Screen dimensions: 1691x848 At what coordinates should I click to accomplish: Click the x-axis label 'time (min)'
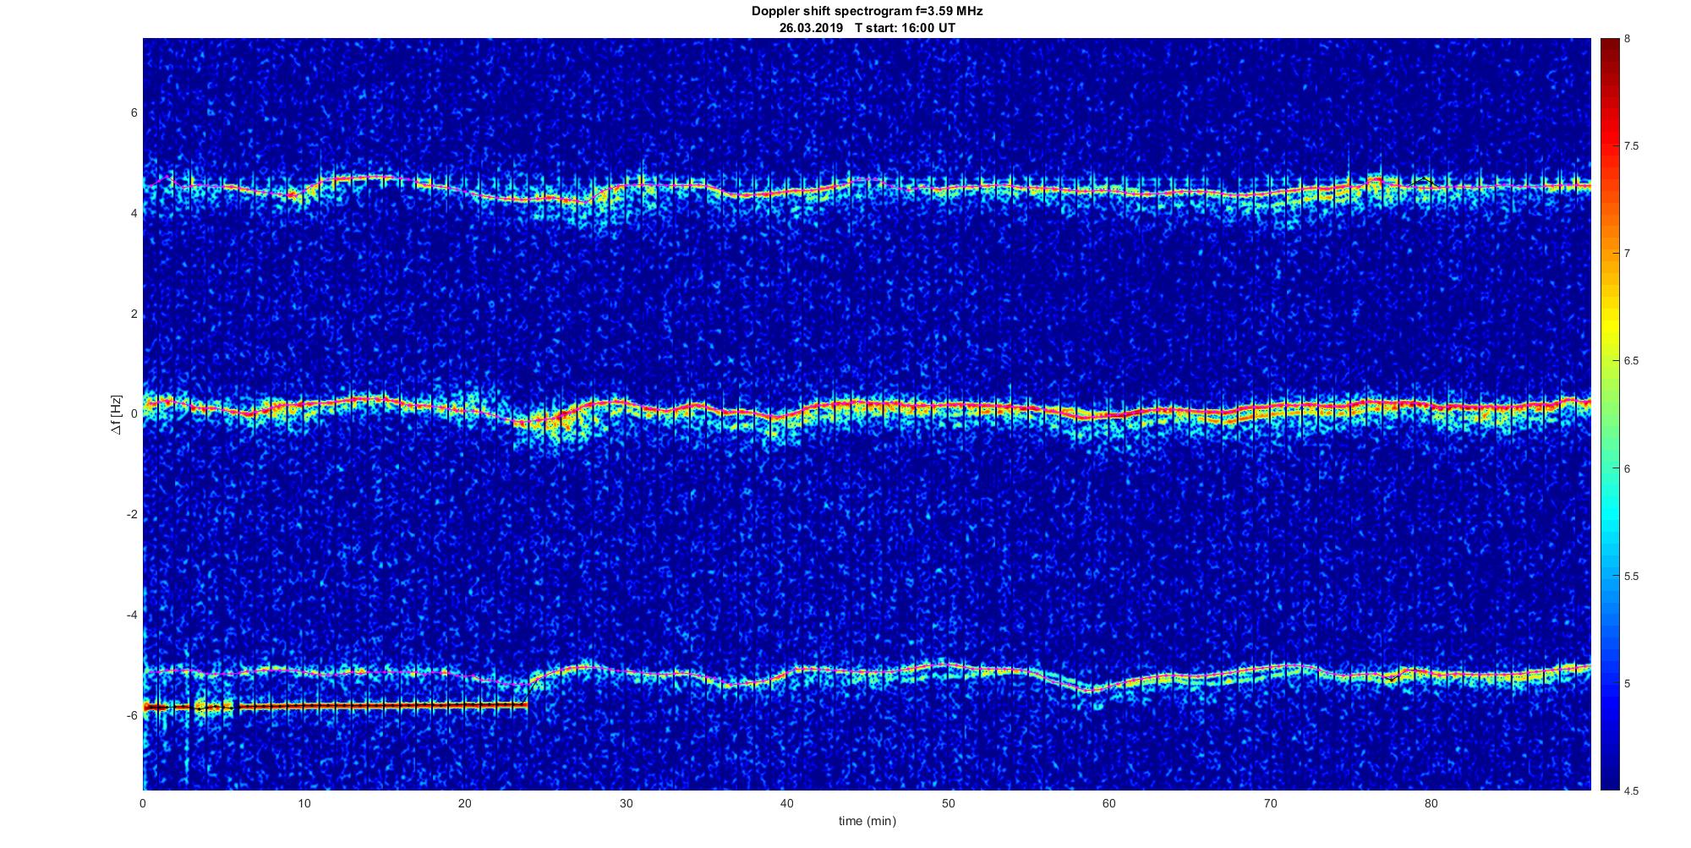click(x=867, y=821)
